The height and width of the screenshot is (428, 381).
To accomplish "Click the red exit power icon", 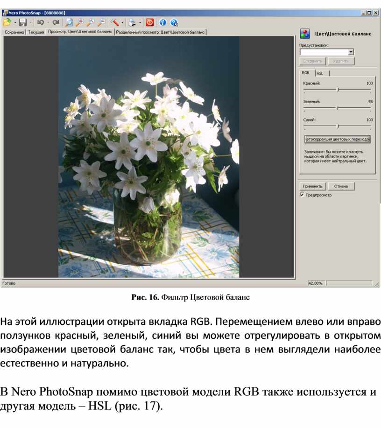I will (150, 22).
